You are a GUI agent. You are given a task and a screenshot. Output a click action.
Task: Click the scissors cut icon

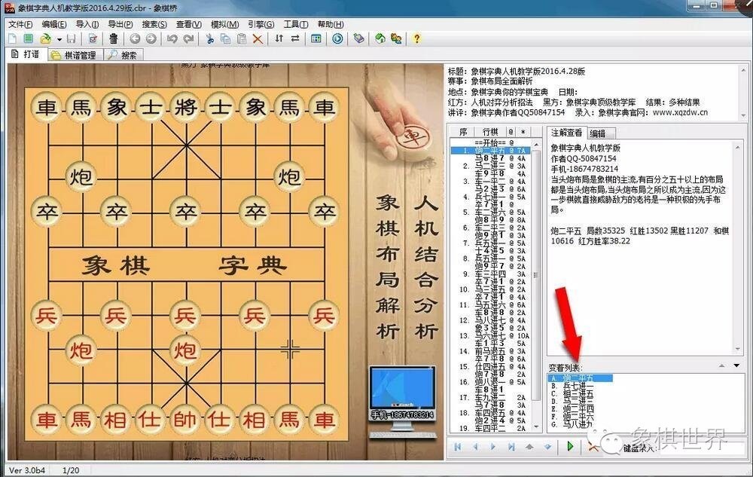(210, 39)
